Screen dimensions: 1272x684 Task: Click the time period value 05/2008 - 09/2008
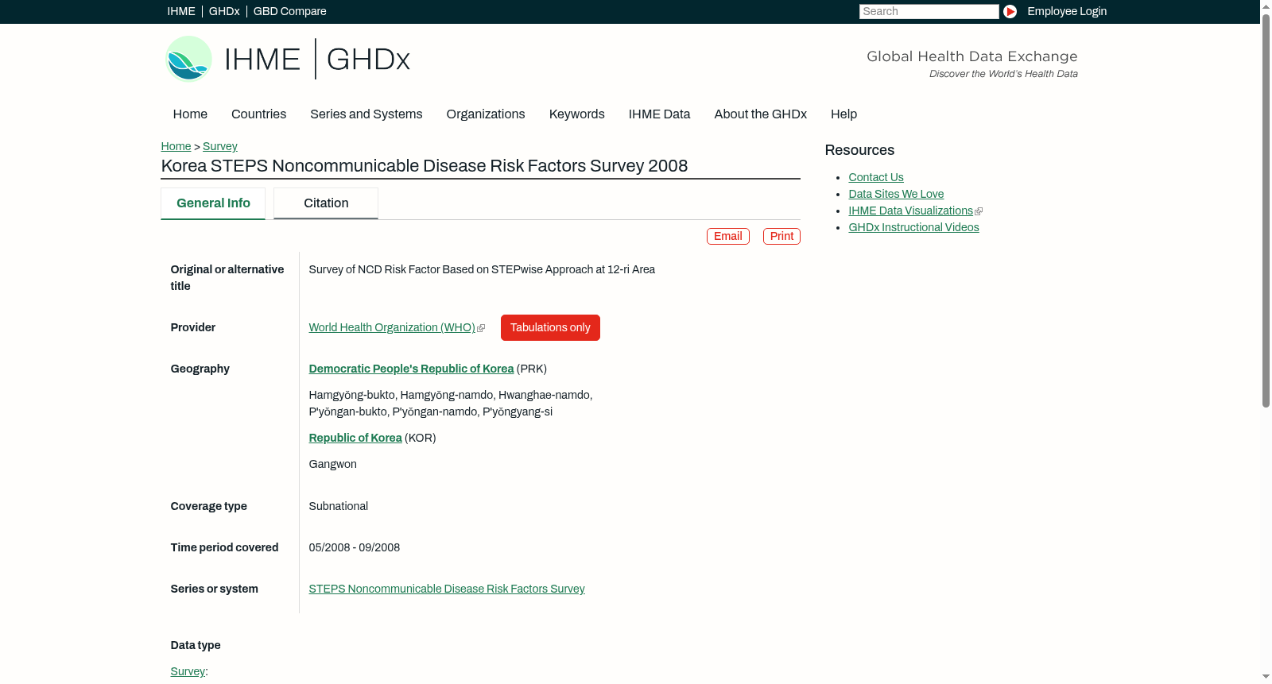(355, 548)
